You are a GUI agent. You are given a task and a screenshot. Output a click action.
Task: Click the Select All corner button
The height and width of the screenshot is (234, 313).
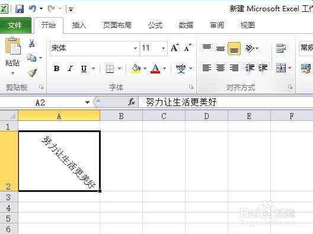pyautogui.click(x=9, y=116)
